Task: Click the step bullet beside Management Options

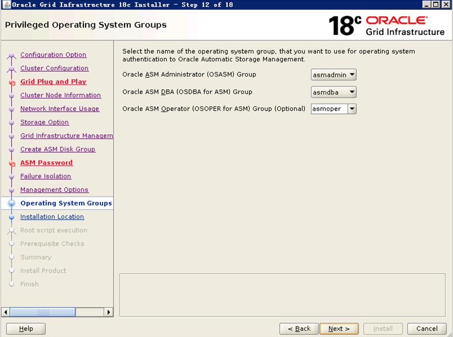Action: coord(12,190)
